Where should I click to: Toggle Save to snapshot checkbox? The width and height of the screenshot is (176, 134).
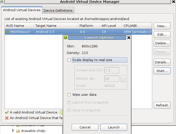[69, 110]
